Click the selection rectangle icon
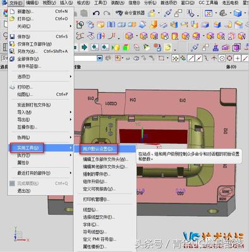The width and height of the screenshot is (249, 252). click(x=161, y=58)
